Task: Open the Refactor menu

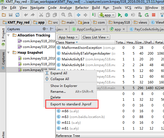Action: [x=82, y=7]
